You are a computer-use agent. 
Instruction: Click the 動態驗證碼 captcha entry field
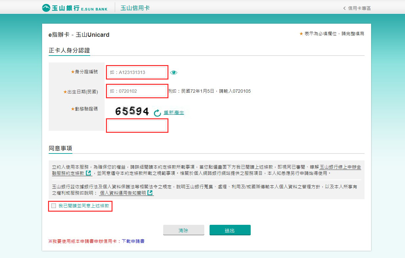click(x=137, y=126)
